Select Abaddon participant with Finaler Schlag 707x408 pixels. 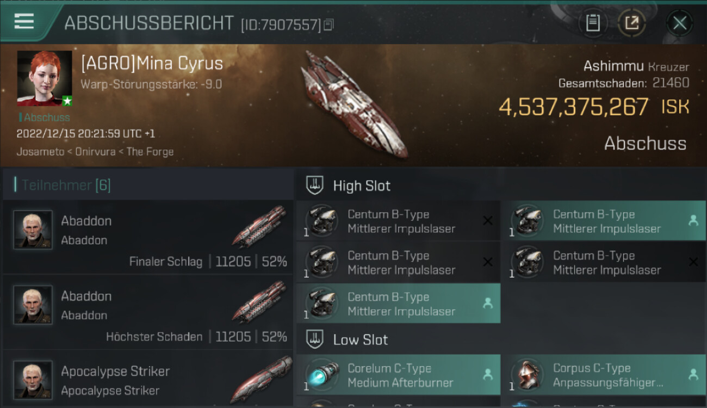(x=148, y=237)
